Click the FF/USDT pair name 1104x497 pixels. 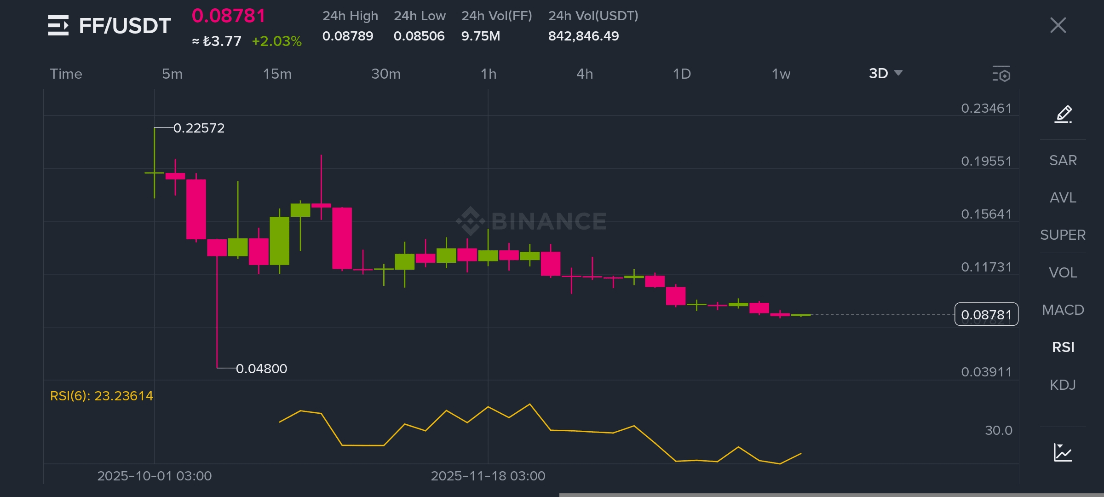(125, 26)
